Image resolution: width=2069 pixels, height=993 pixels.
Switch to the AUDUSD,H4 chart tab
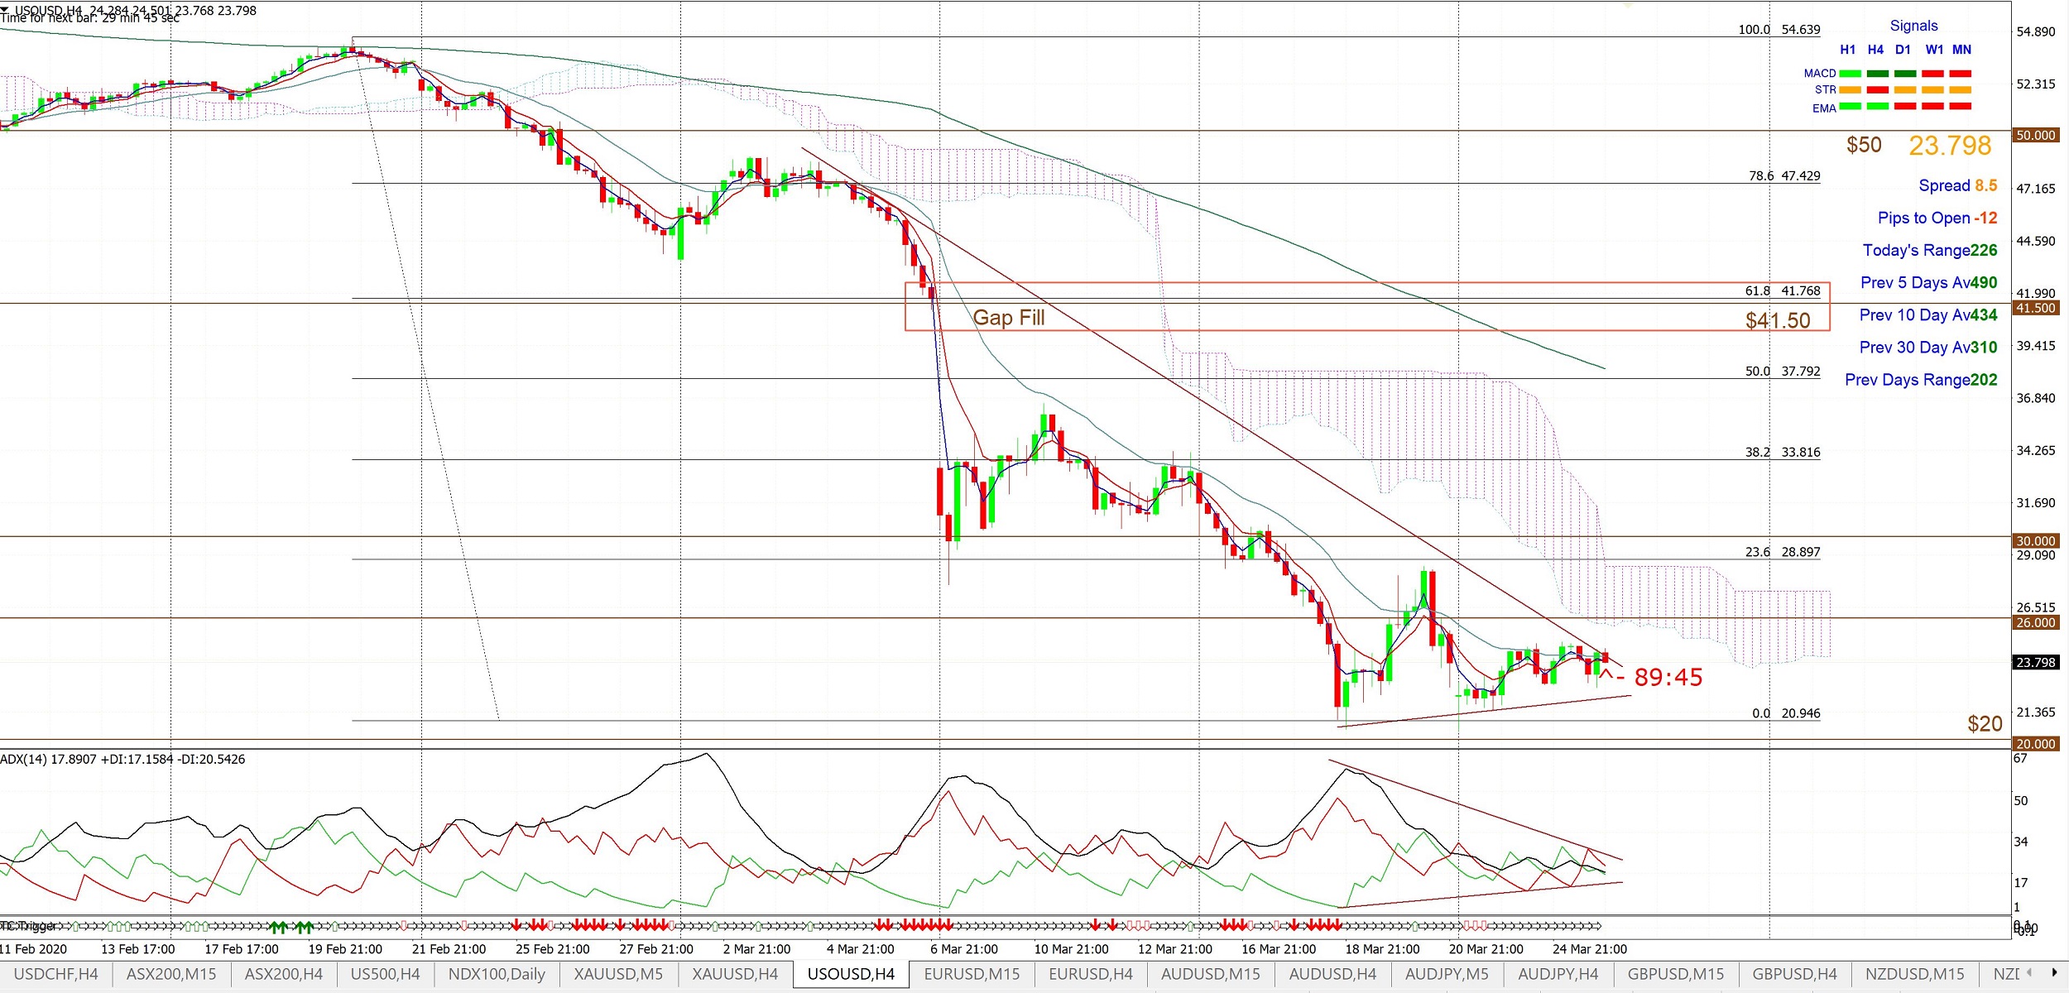[x=1332, y=974]
